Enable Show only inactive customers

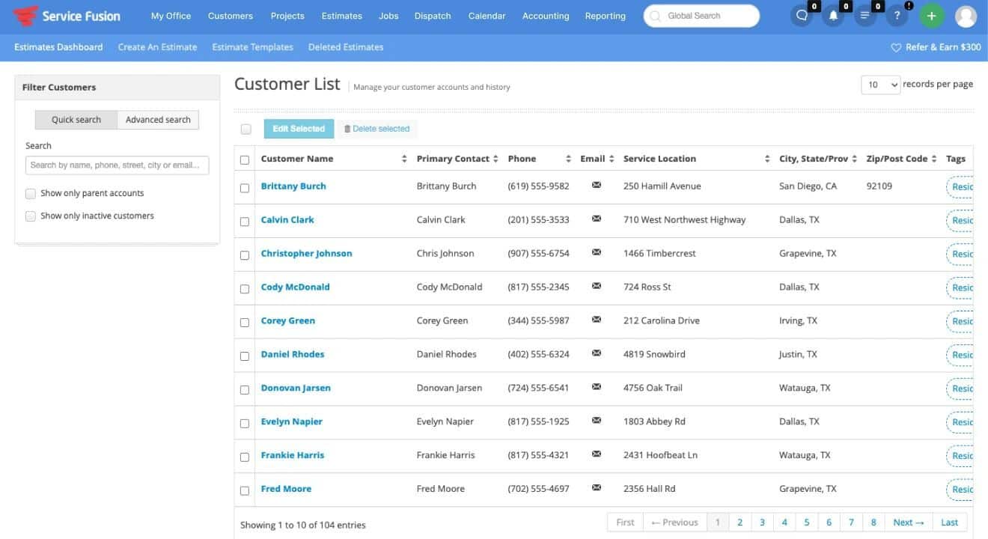(x=31, y=216)
